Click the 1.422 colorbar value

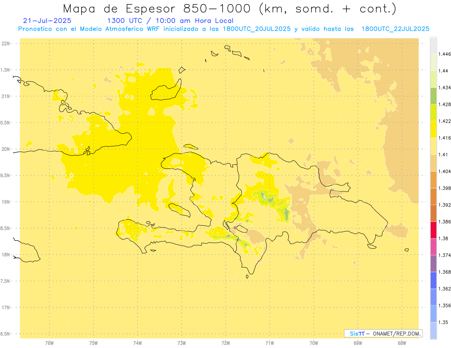pos(444,121)
